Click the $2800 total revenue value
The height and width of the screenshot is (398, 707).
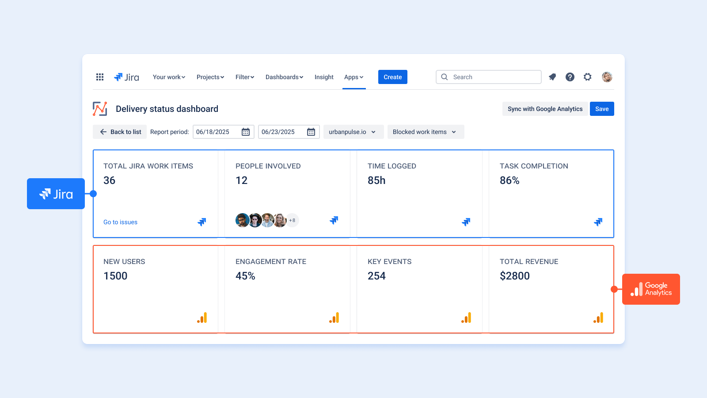[x=515, y=276]
